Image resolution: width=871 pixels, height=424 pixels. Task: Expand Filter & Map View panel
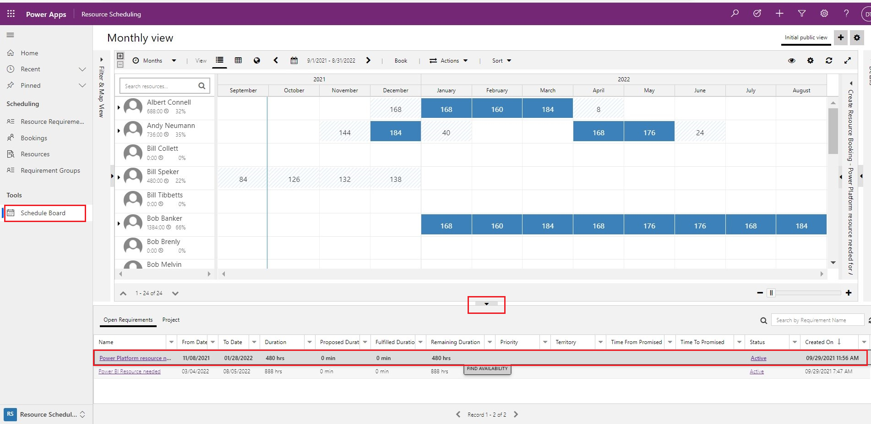click(x=102, y=59)
